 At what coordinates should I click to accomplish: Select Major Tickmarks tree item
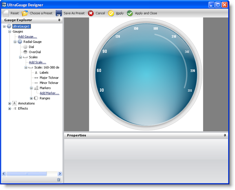[49, 78]
